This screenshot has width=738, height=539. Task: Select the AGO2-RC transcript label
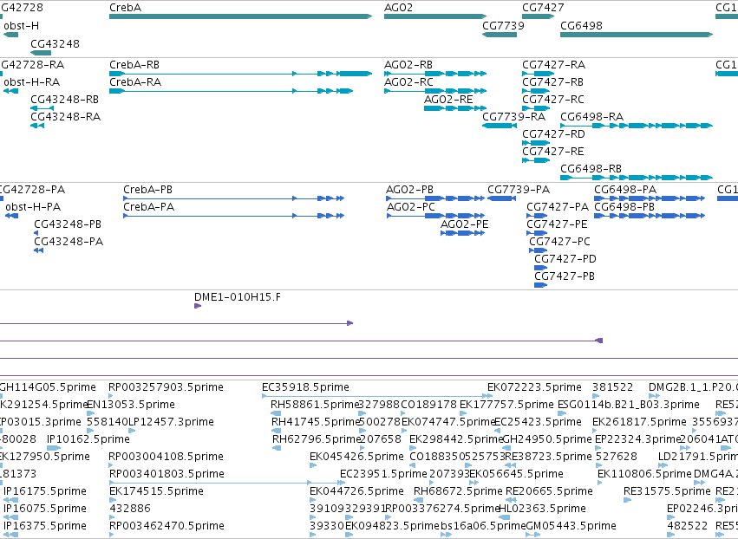pos(408,81)
